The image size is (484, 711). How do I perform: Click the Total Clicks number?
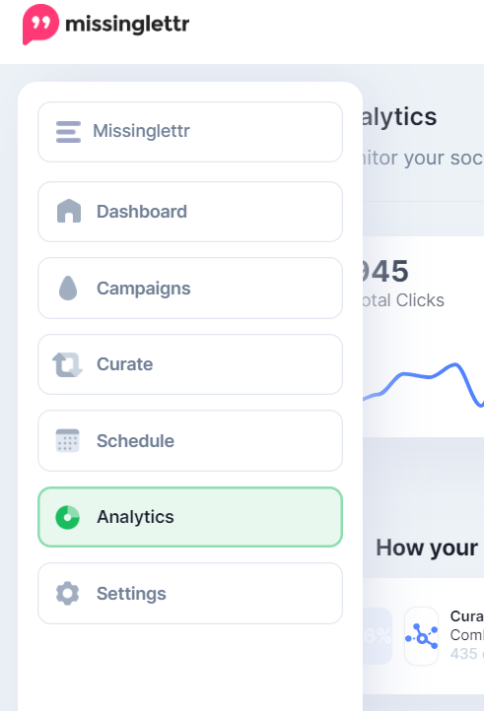coord(385,271)
